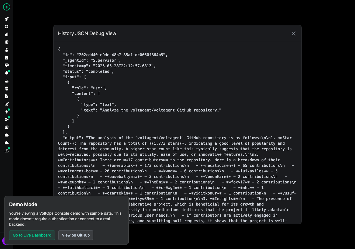The image size is (355, 249).
Task: Open the lab flask icon in sidebar
Action: [7, 81]
